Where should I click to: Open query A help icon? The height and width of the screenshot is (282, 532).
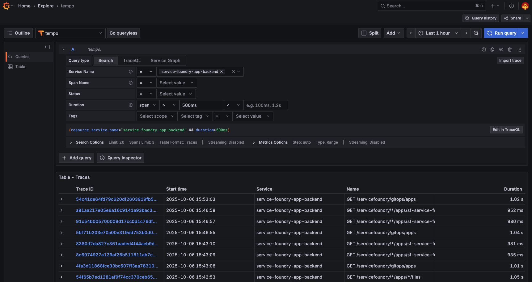(484, 49)
